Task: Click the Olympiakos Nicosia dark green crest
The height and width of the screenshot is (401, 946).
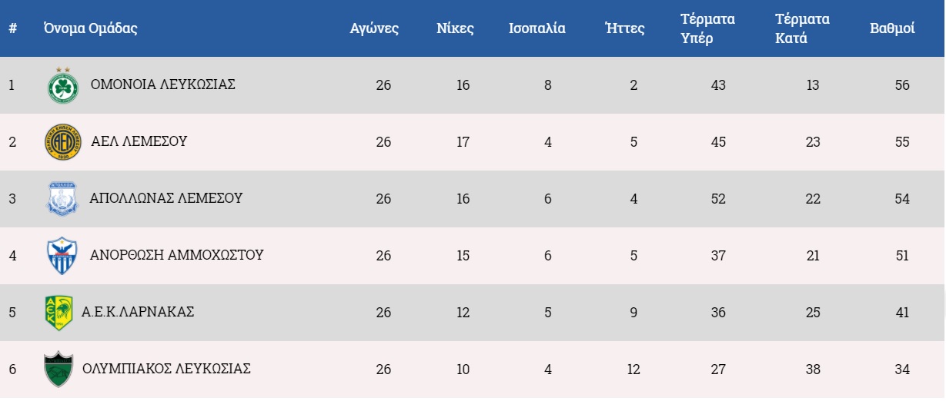Action: click(59, 370)
